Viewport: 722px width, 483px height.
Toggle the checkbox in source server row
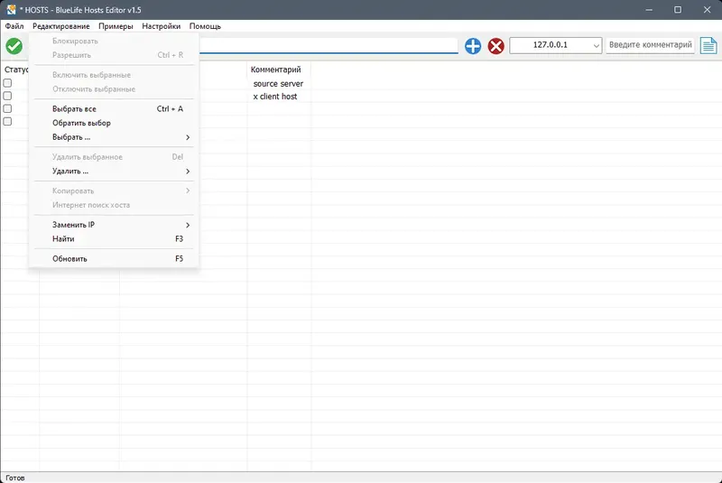(7, 83)
